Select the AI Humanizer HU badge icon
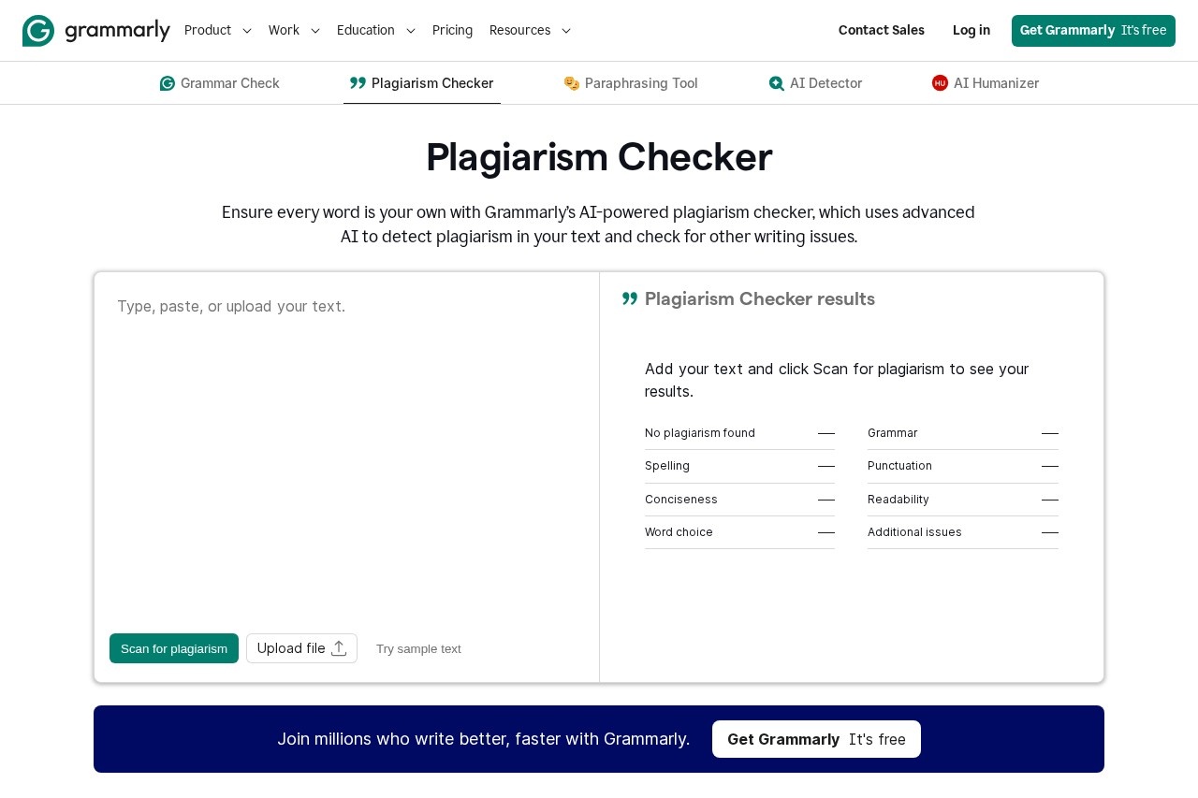 coord(940,83)
